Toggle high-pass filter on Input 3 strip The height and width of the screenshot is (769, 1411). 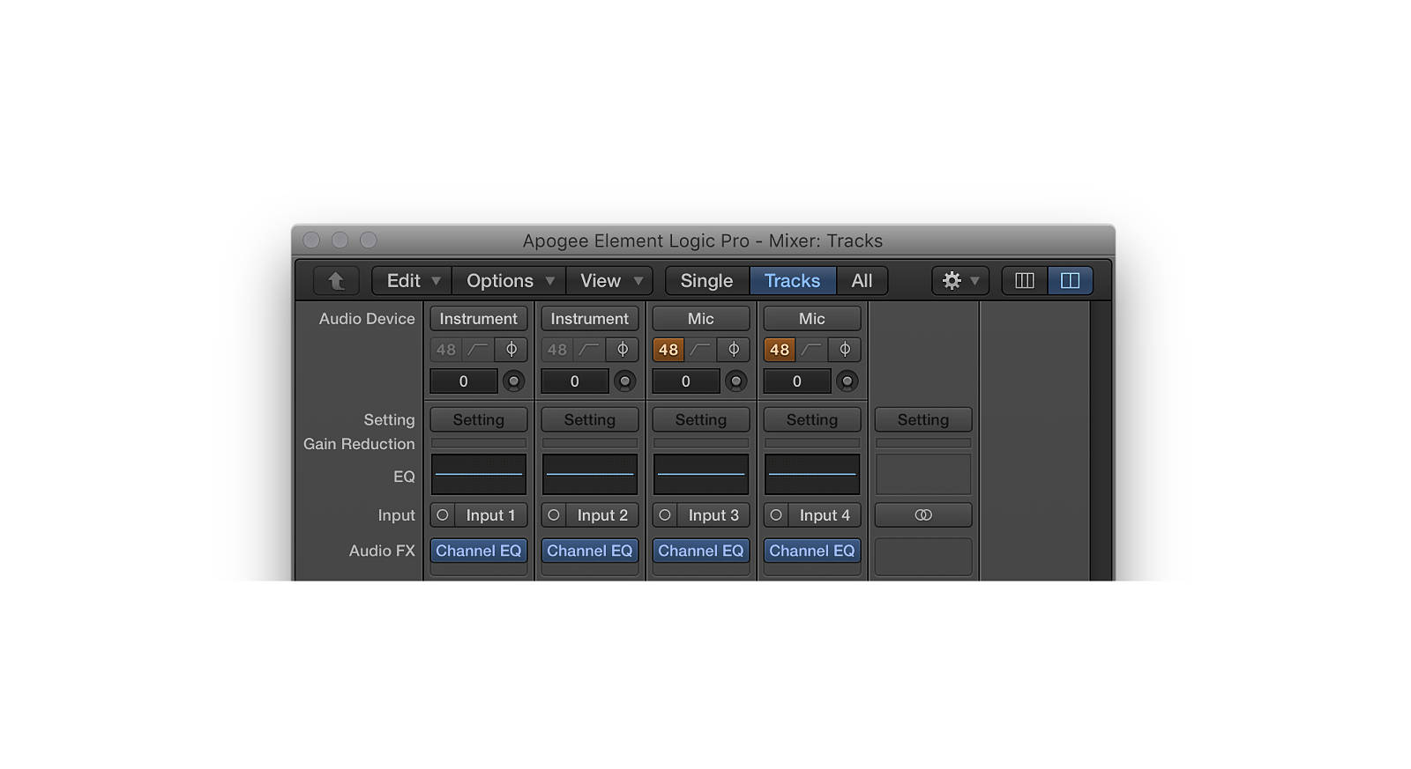pyautogui.click(x=700, y=350)
